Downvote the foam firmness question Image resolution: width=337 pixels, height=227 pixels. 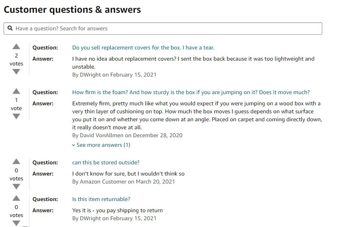coord(16,116)
